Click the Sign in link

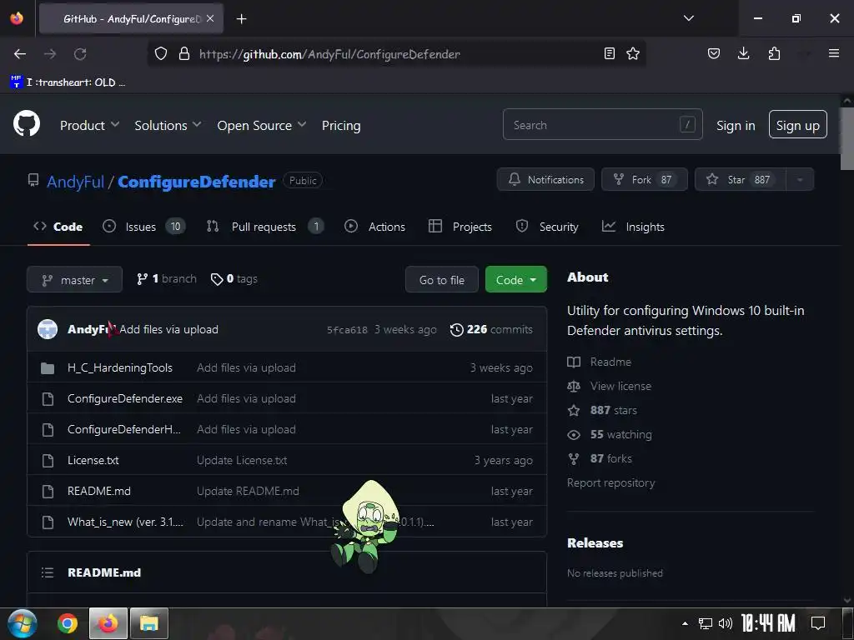pos(736,125)
